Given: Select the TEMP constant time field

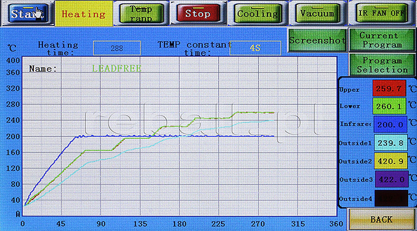Looking at the screenshot, I should click(255, 48).
